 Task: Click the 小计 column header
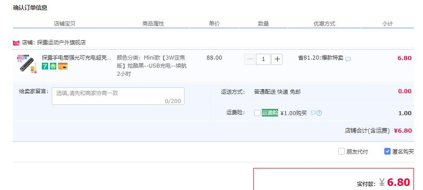[x=387, y=23]
